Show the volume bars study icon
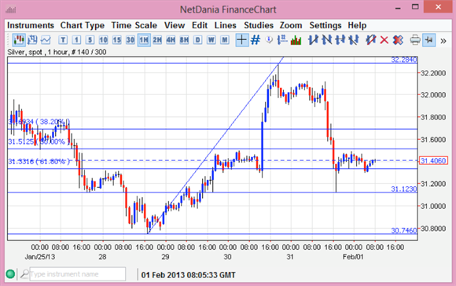The image size is (456, 286). point(296,40)
